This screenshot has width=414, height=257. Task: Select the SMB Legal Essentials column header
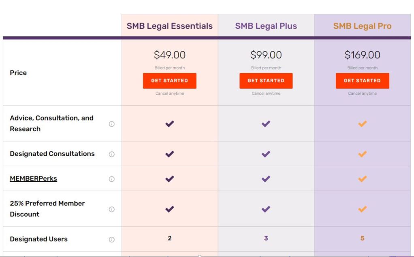169,26
